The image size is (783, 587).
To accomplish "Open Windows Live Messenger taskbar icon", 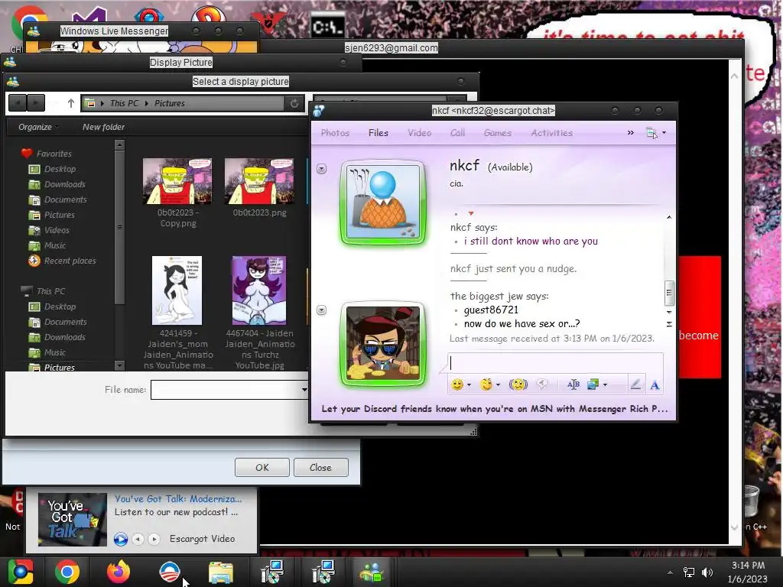I will coord(372,572).
